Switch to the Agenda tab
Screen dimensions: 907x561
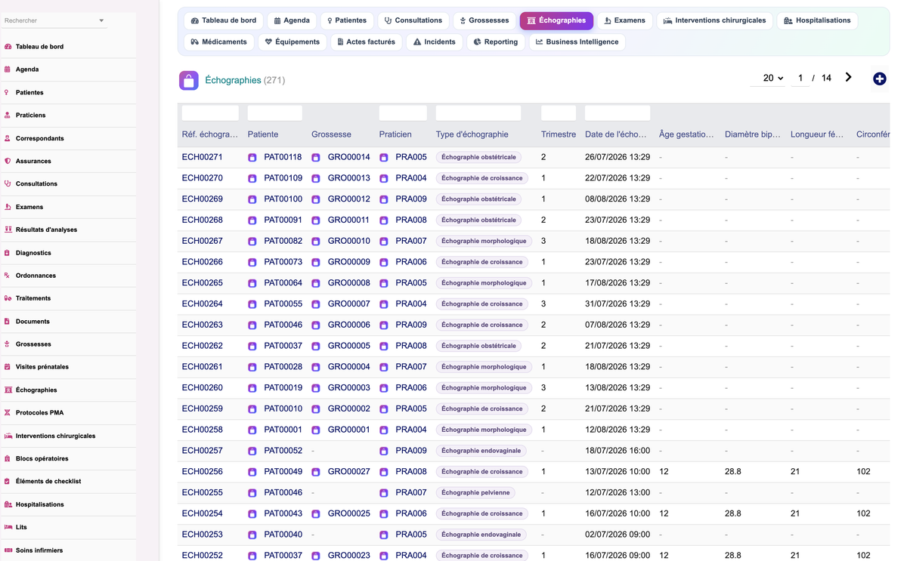[x=292, y=20]
